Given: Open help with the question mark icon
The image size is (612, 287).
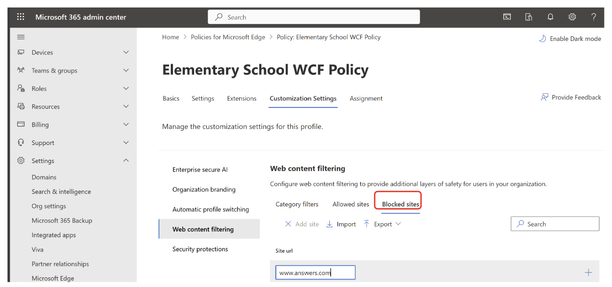Looking at the screenshot, I should tap(594, 17).
